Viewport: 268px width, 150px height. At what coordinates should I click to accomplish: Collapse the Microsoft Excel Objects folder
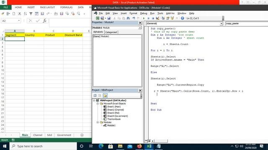98,104
